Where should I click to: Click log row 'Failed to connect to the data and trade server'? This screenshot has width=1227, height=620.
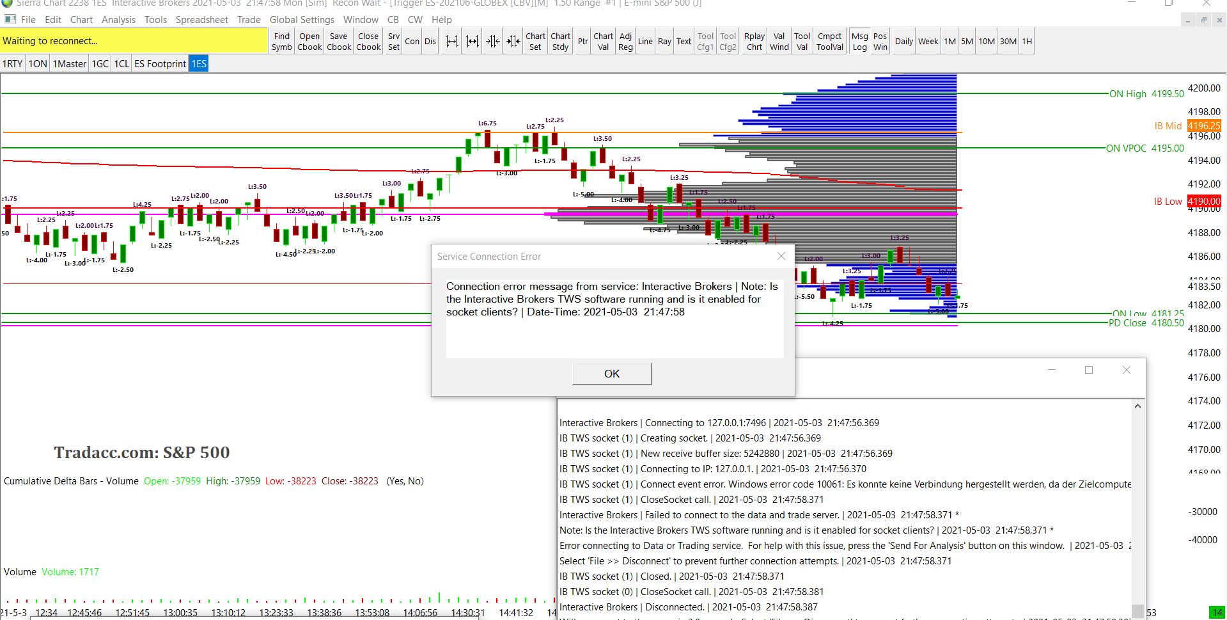(759, 515)
